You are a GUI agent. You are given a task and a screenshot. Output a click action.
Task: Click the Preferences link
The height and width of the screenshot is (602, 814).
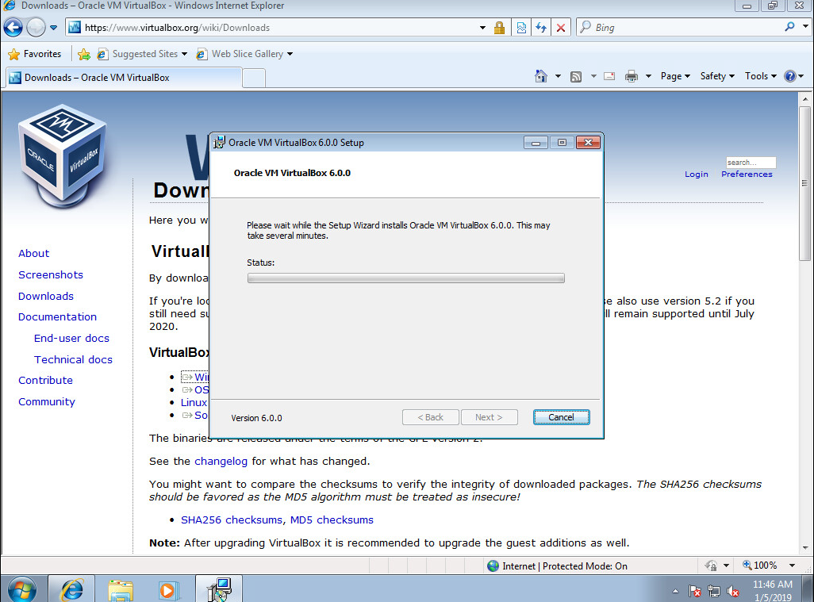pyautogui.click(x=747, y=174)
